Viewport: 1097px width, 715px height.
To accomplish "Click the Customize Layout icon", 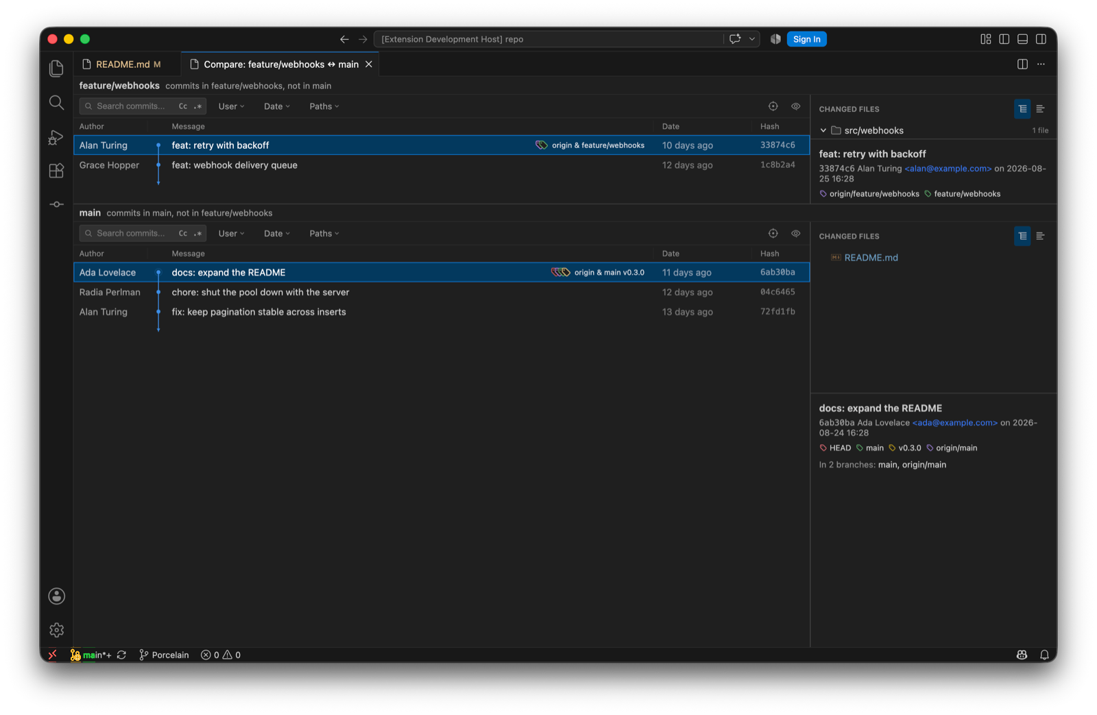I will tap(986, 39).
